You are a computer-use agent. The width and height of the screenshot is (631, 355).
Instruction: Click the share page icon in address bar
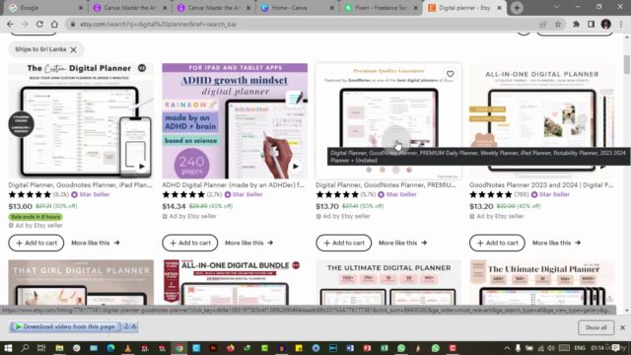click(543, 24)
